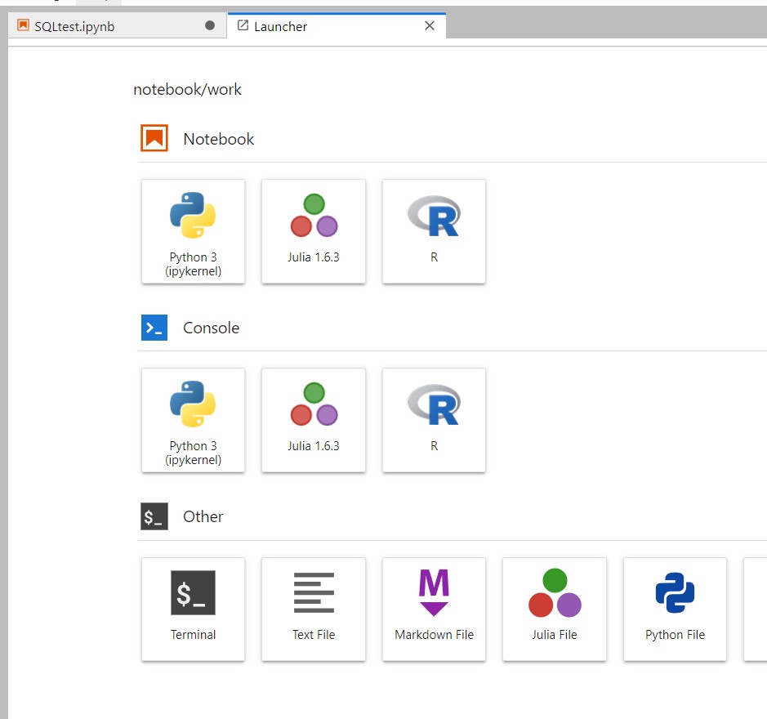This screenshot has width=767, height=719.
Task: Open a Python 3 (ipykernel) console
Action: [193, 420]
